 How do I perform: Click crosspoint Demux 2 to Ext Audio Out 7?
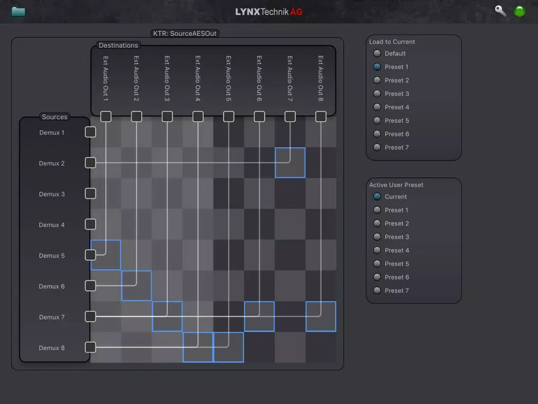tap(290, 163)
